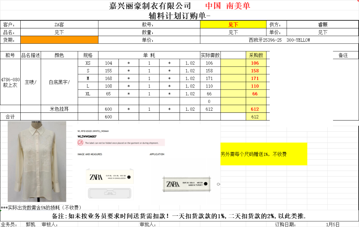Image resolution: width=359 pixels, height=227 pixels.
Task: Click the black redacted block
Action: coord(301,88)
